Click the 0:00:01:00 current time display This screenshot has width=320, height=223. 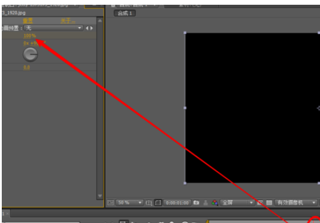point(177,203)
